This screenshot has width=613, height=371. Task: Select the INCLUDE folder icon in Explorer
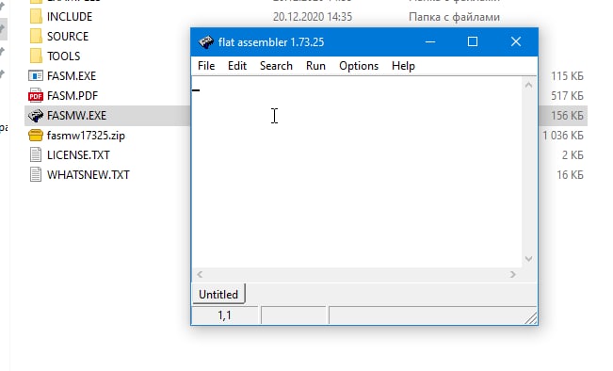click(x=36, y=16)
